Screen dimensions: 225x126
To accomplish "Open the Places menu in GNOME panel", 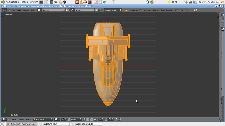I will [x=24, y=2].
